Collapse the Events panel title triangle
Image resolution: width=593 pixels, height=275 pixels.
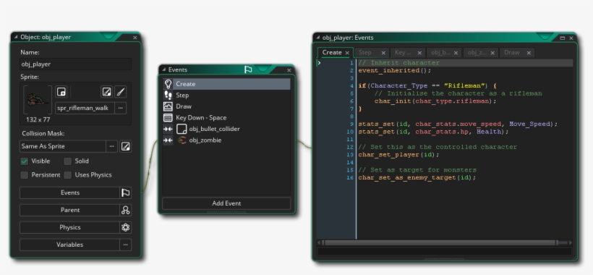click(x=163, y=69)
